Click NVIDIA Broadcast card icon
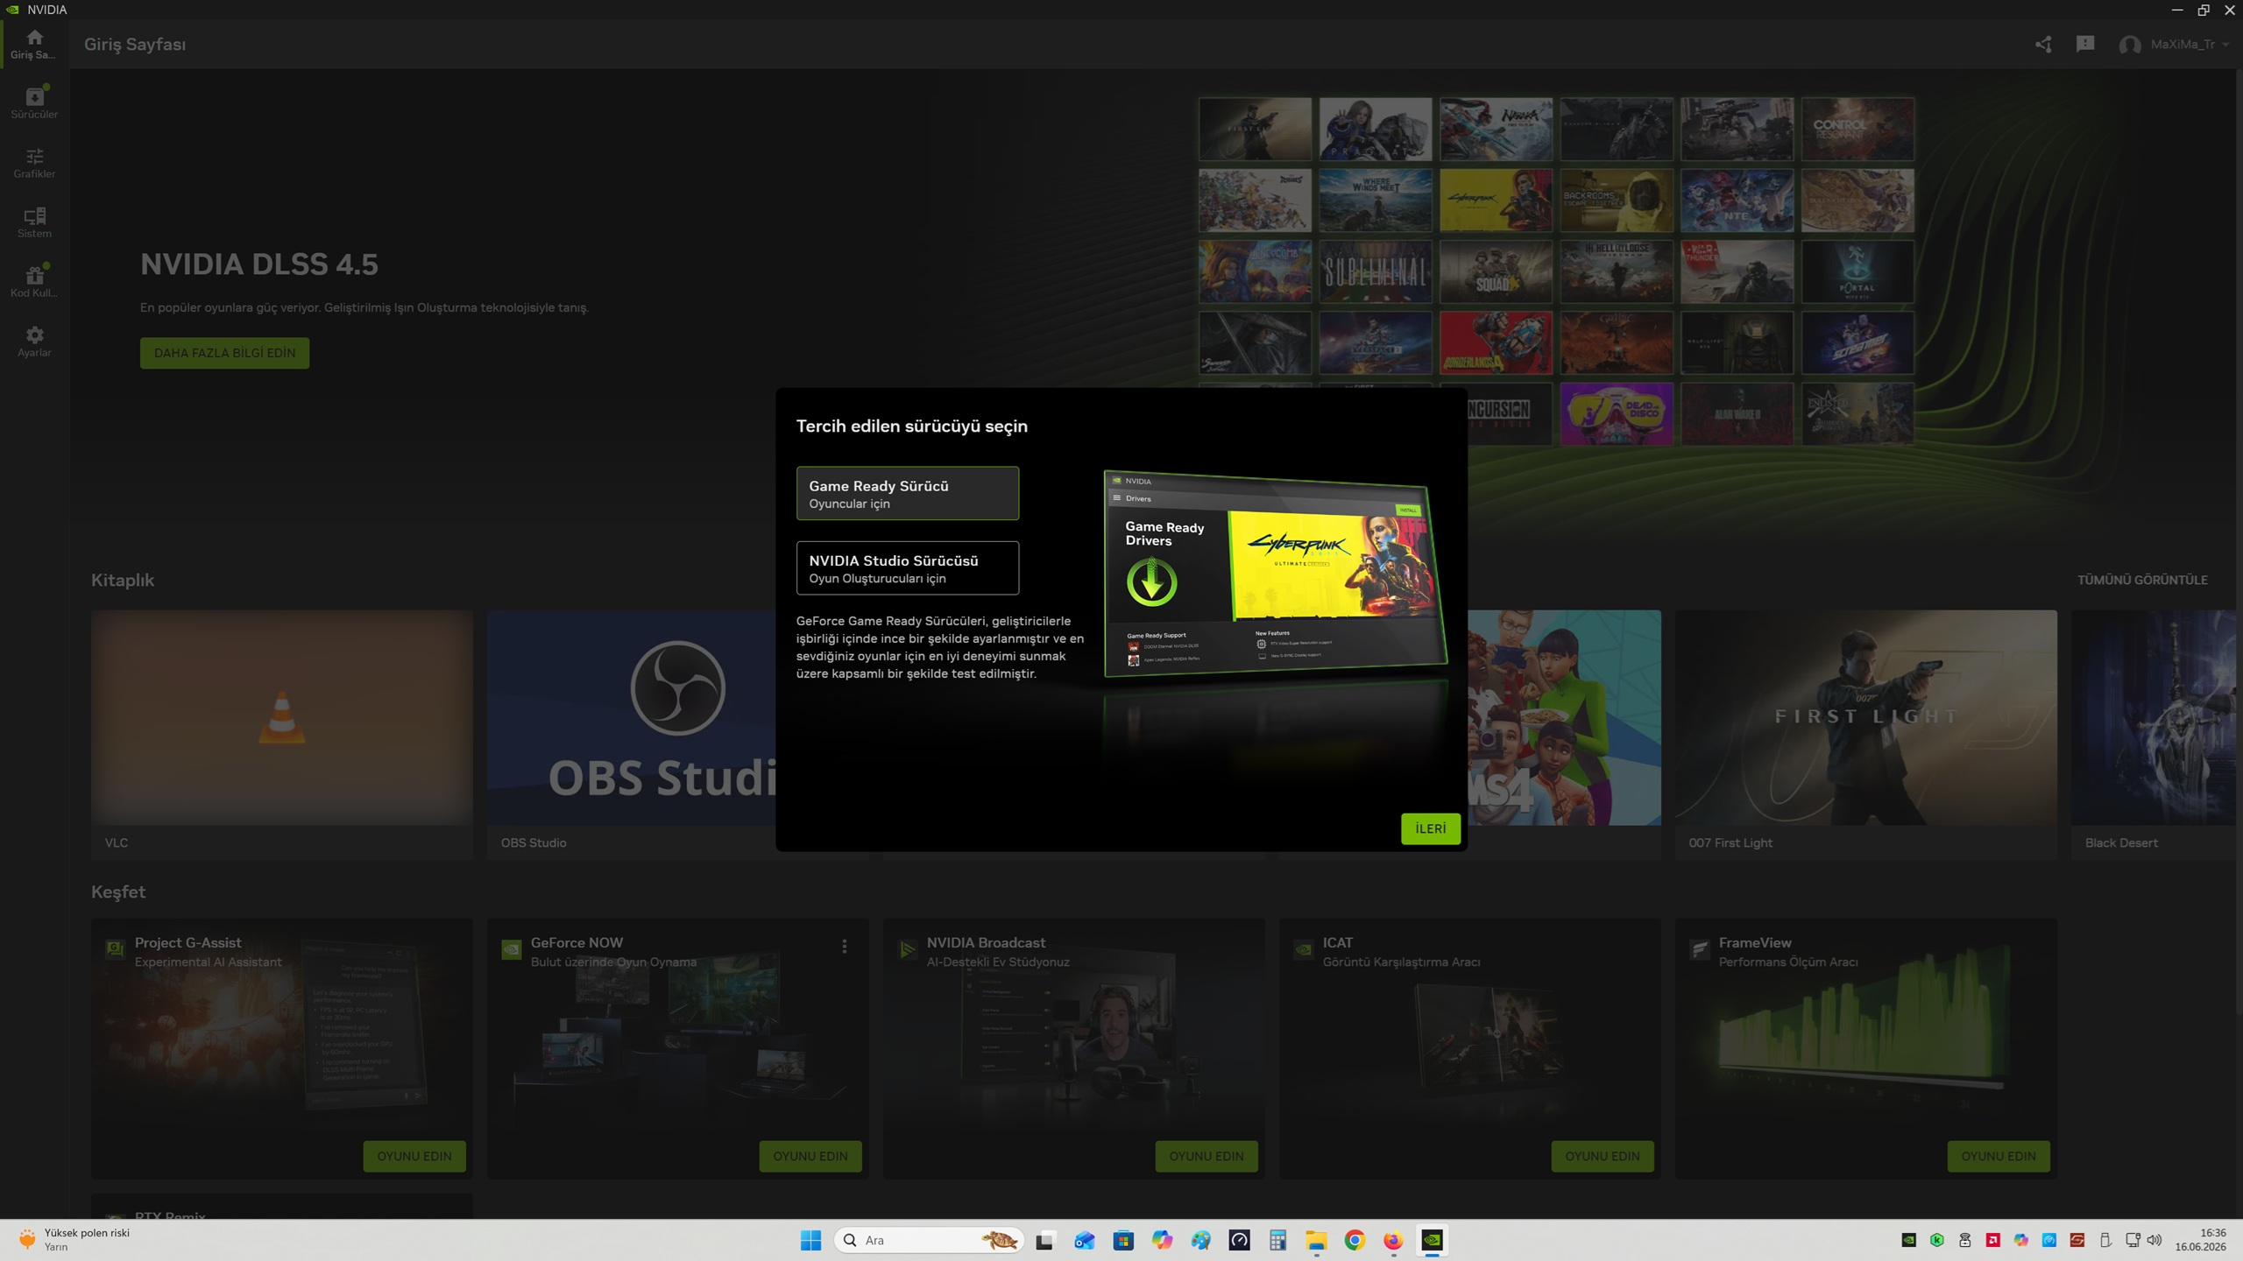This screenshot has height=1261, width=2243. [907, 949]
